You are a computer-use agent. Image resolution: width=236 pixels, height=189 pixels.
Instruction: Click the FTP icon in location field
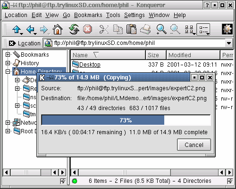pyautogui.click(x=48, y=43)
